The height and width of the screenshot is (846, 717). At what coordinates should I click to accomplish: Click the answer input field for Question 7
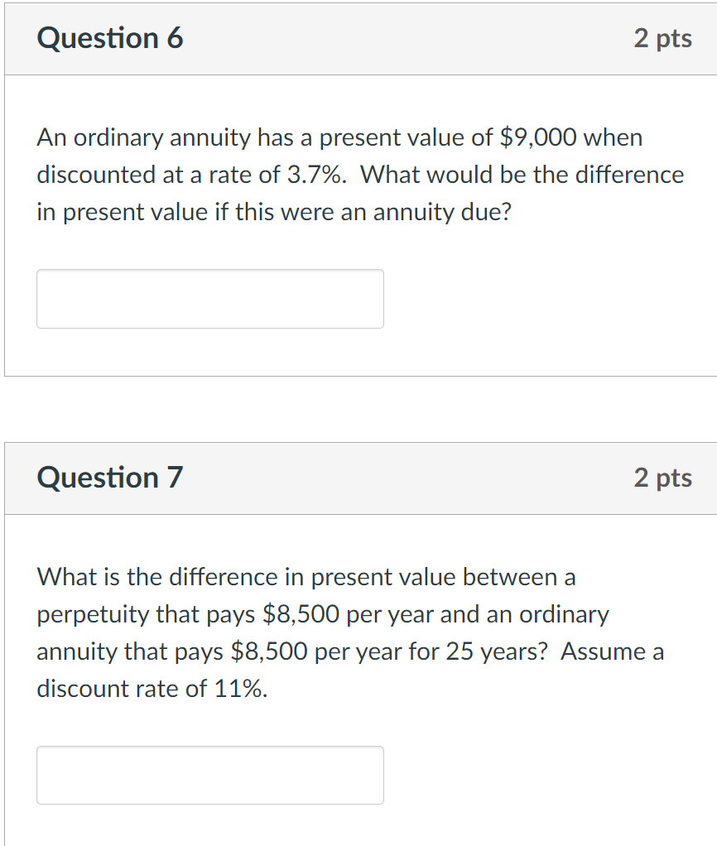(209, 775)
